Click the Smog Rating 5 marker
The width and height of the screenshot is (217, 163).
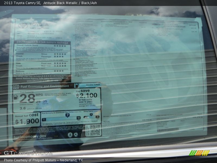tap(91, 115)
